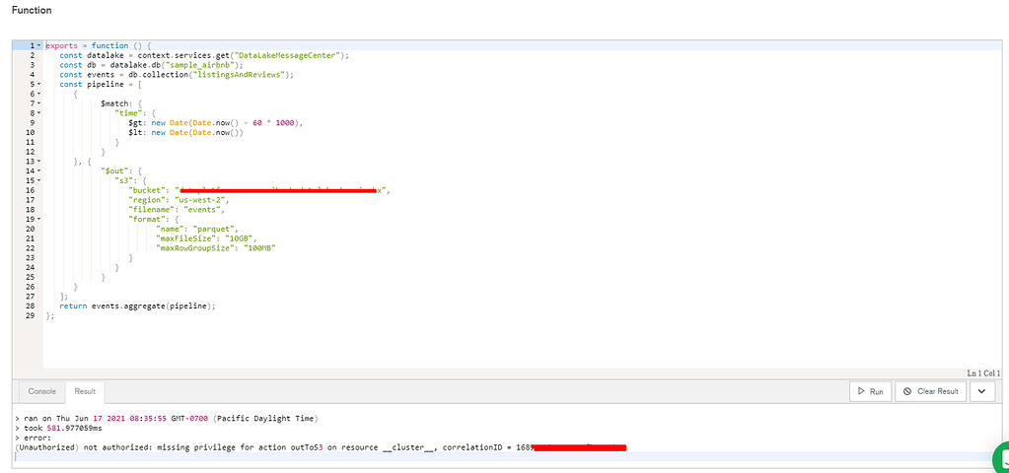
Task: Click the Clear Result button
Action: 929,391
